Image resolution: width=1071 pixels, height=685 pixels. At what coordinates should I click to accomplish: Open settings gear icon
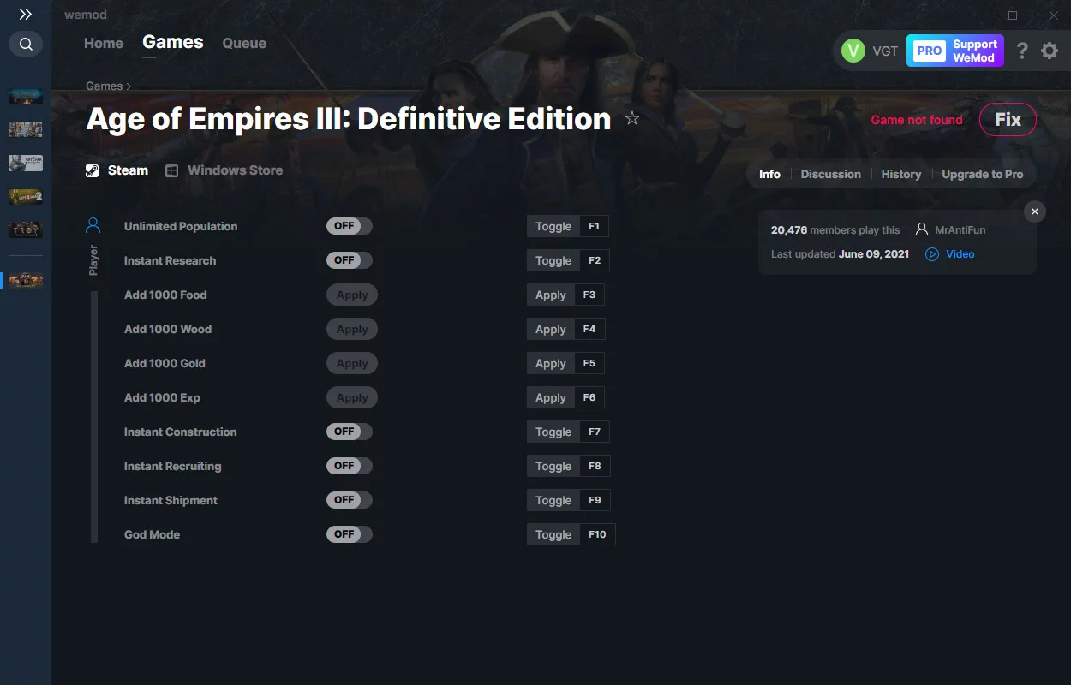click(x=1050, y=51)
